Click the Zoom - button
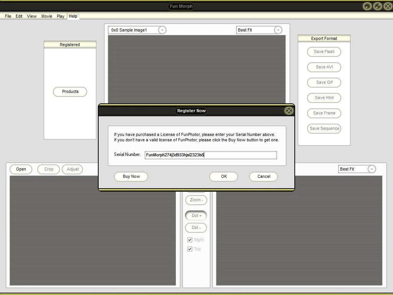Screen dimensions: 393x295 pyautogui.click(x=196, y=200)
